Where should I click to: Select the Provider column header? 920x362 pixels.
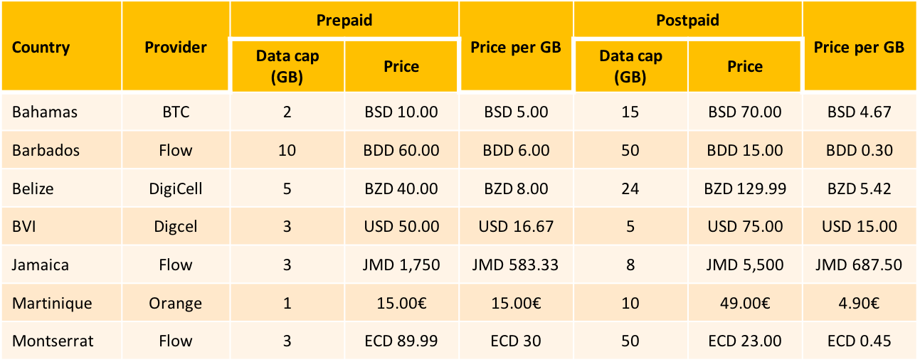pos(176,48)
